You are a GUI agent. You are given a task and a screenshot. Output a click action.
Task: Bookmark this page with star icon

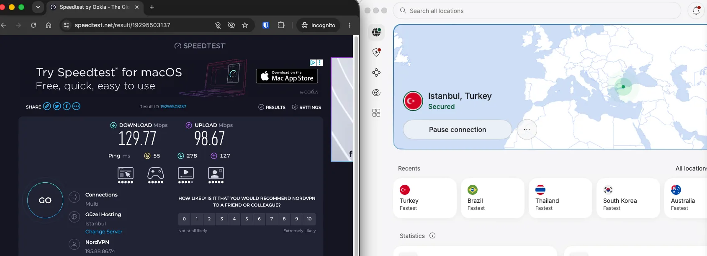pyautogui.click(x=245, y=25)
